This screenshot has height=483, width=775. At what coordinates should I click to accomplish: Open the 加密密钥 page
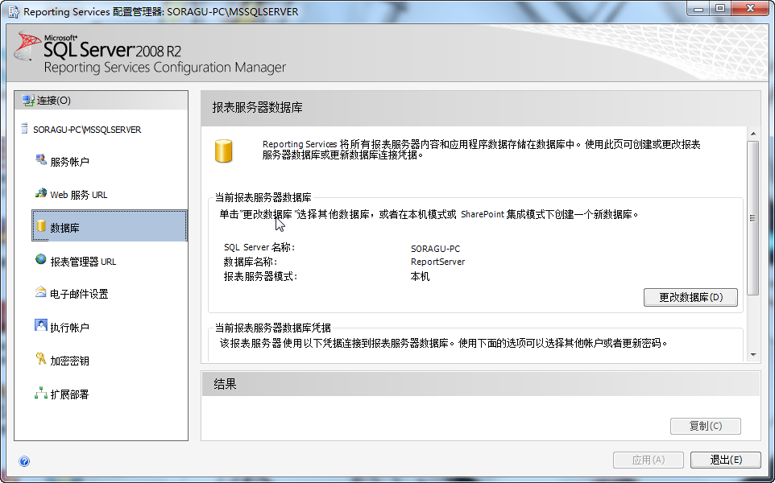point(69,361)
